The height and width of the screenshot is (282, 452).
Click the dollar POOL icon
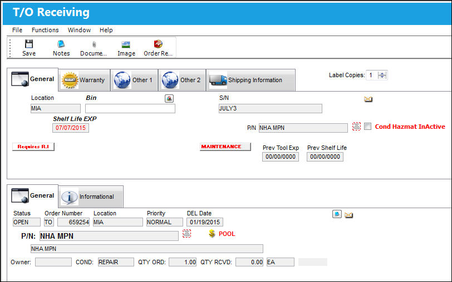pyautogui.click(x=212, y=233)
